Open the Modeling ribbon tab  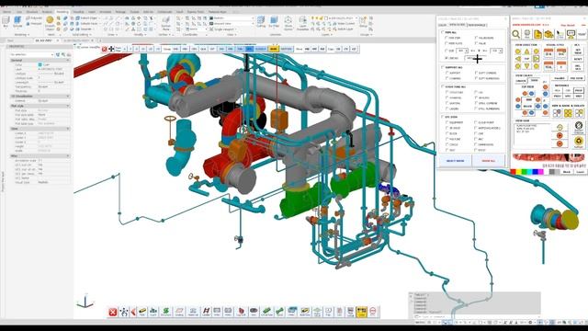[62, 12]
